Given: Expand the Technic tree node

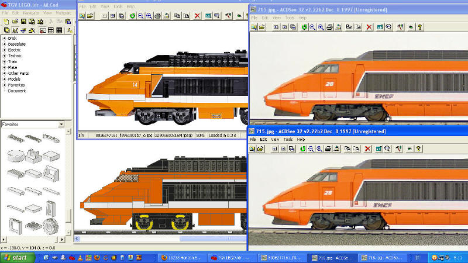Looking at the screenshot, I should point(4,56).
